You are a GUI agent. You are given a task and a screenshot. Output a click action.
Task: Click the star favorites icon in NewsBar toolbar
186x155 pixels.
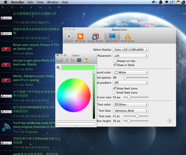tap(31, 7)
